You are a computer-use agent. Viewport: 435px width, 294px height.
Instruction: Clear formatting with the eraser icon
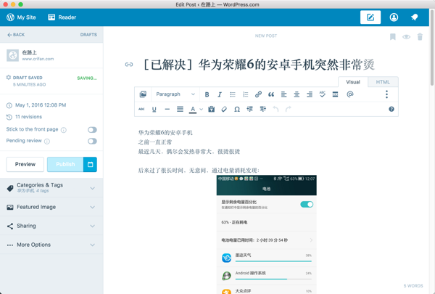click(224, 109)
